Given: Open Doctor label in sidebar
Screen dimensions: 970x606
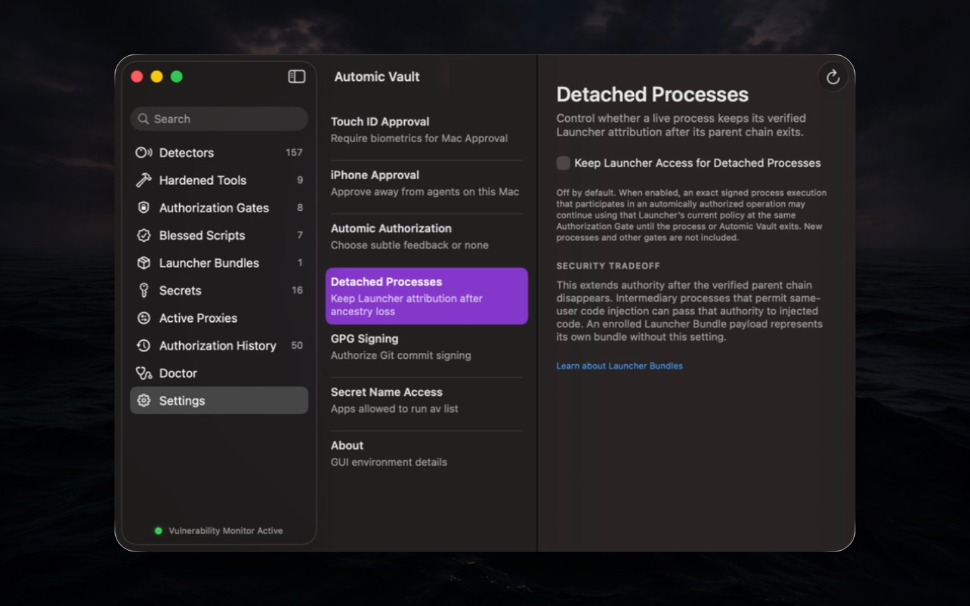Looking at the screenshot, I should (178, 374).
